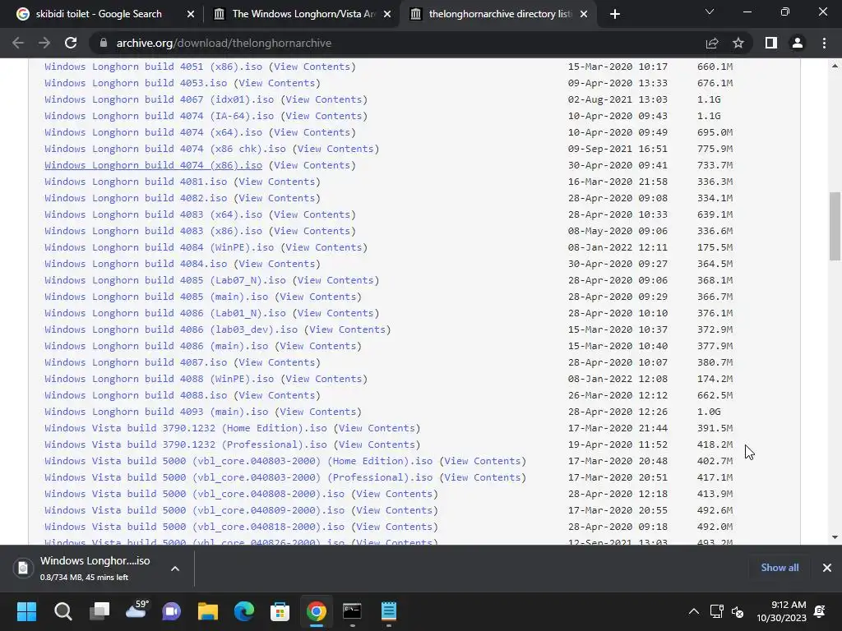Download Longhorn build 4087.iso
This screenshot has height=631, width=842.
coord(136,362)
